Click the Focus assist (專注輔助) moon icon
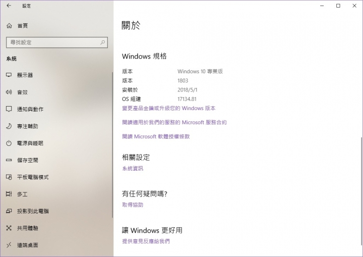The image size is (363, 257). 9,126
